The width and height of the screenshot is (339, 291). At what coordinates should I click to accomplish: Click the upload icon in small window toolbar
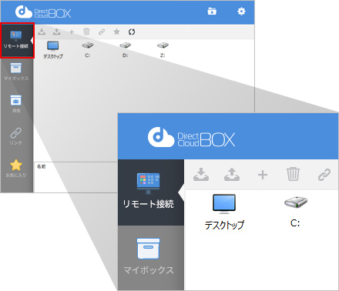coord(56,32)
